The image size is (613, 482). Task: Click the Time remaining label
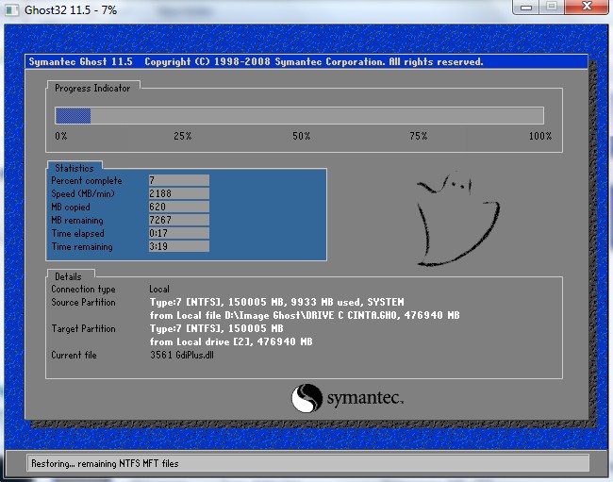pyautogui.click(x=82, y=247)
